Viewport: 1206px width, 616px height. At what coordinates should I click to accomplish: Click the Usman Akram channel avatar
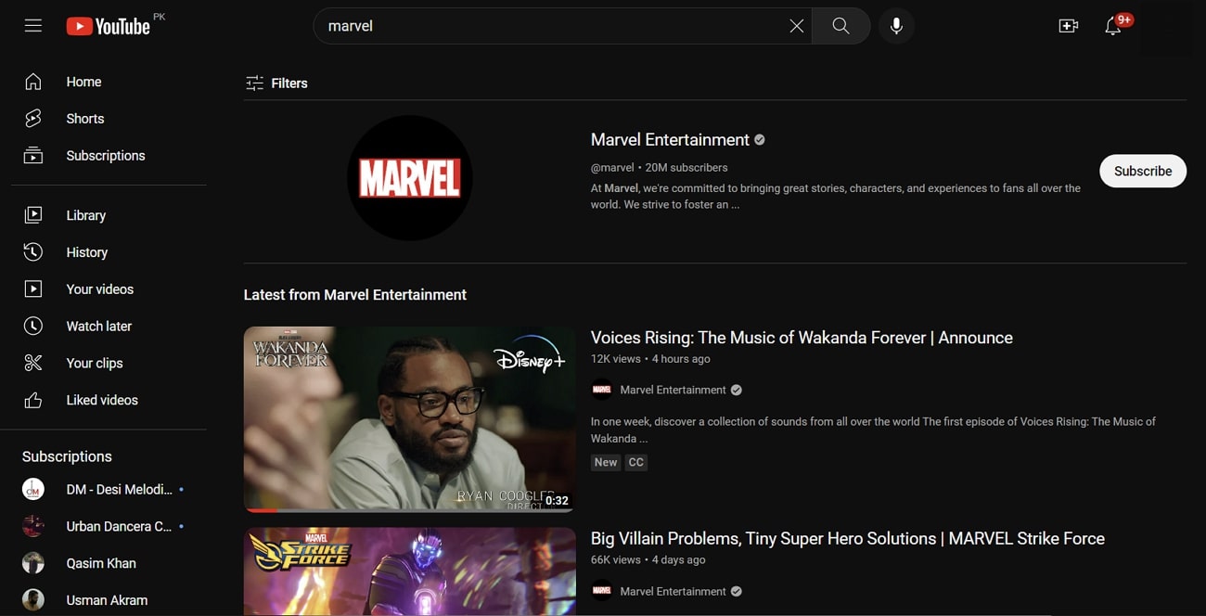(x=33, y=600)
